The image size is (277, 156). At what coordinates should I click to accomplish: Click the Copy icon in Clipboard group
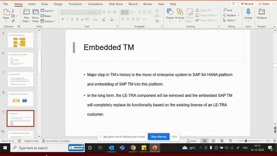click(13, 16)
